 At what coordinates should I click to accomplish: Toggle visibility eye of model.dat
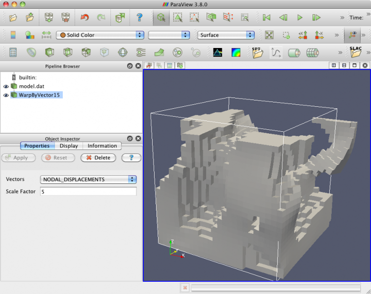click(6, 87)
